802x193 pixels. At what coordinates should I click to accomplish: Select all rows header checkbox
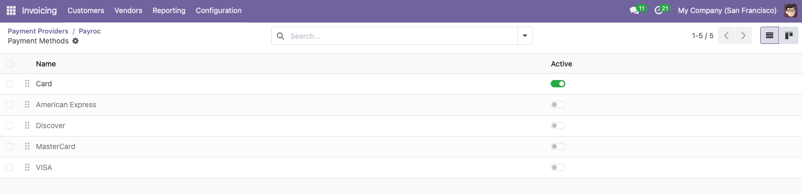[9, 64]
